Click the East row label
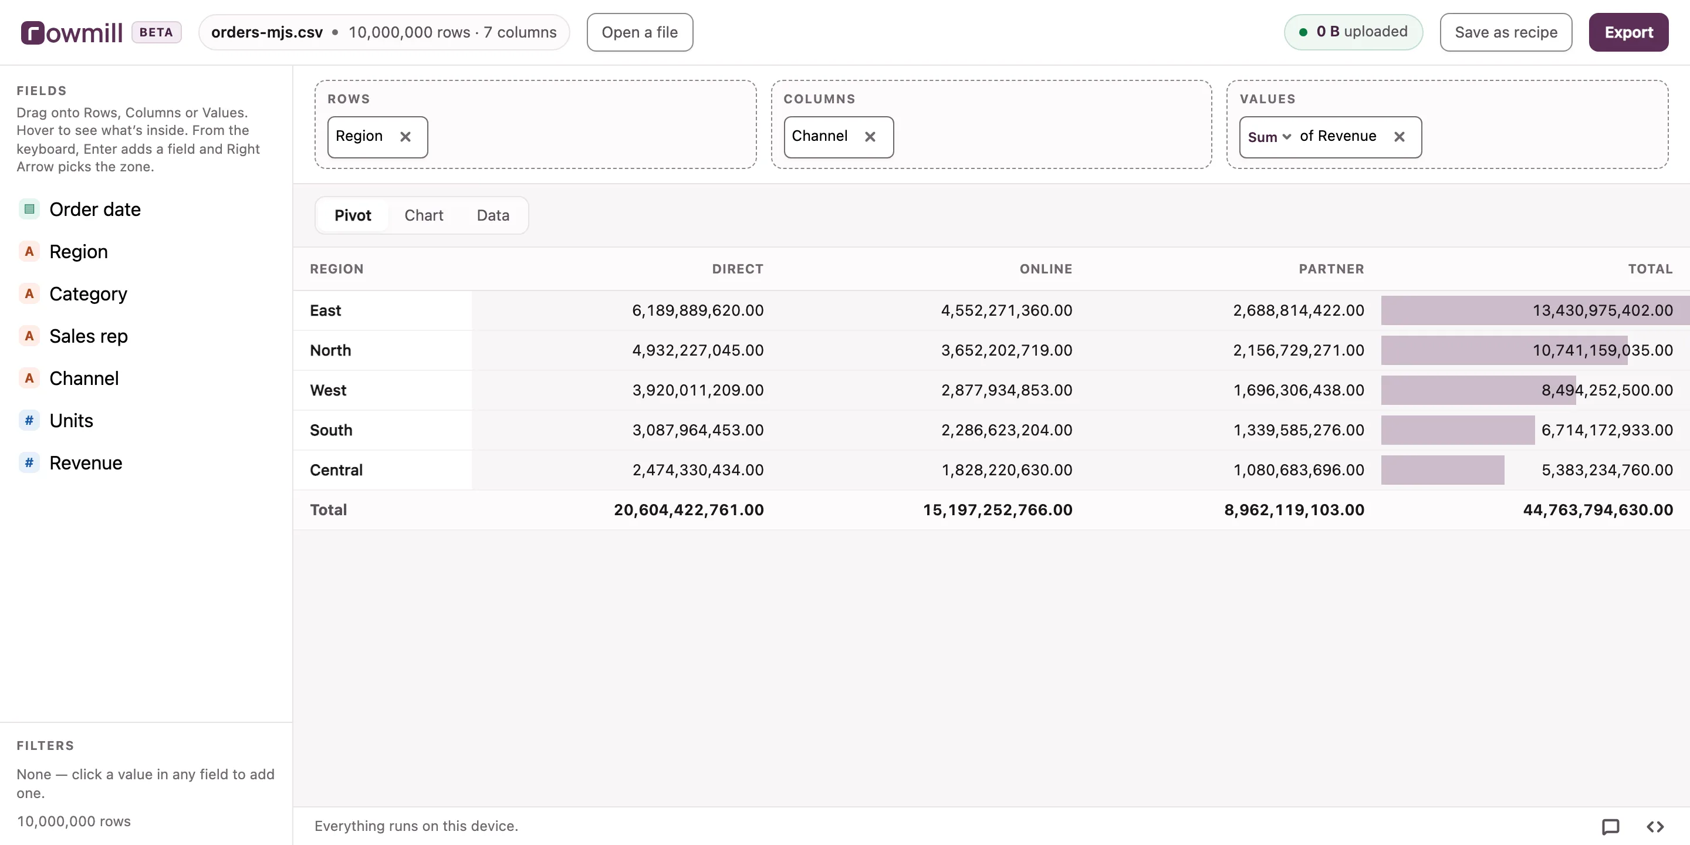This screenshot has height=845, width=1690. tap(326, 310)
